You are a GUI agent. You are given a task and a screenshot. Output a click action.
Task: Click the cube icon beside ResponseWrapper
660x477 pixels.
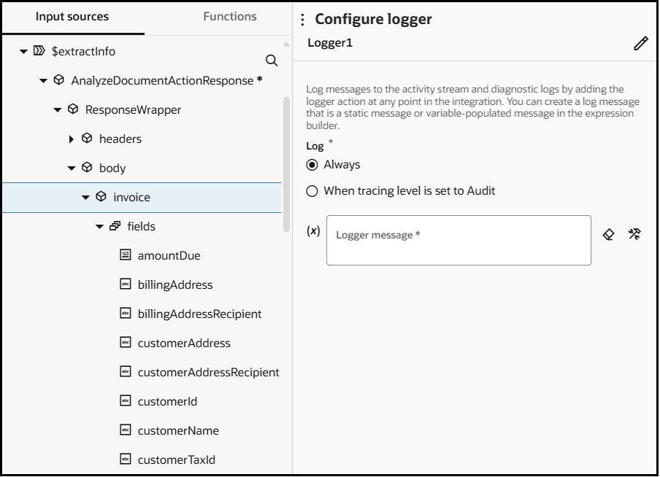click(x=73, y=109)
